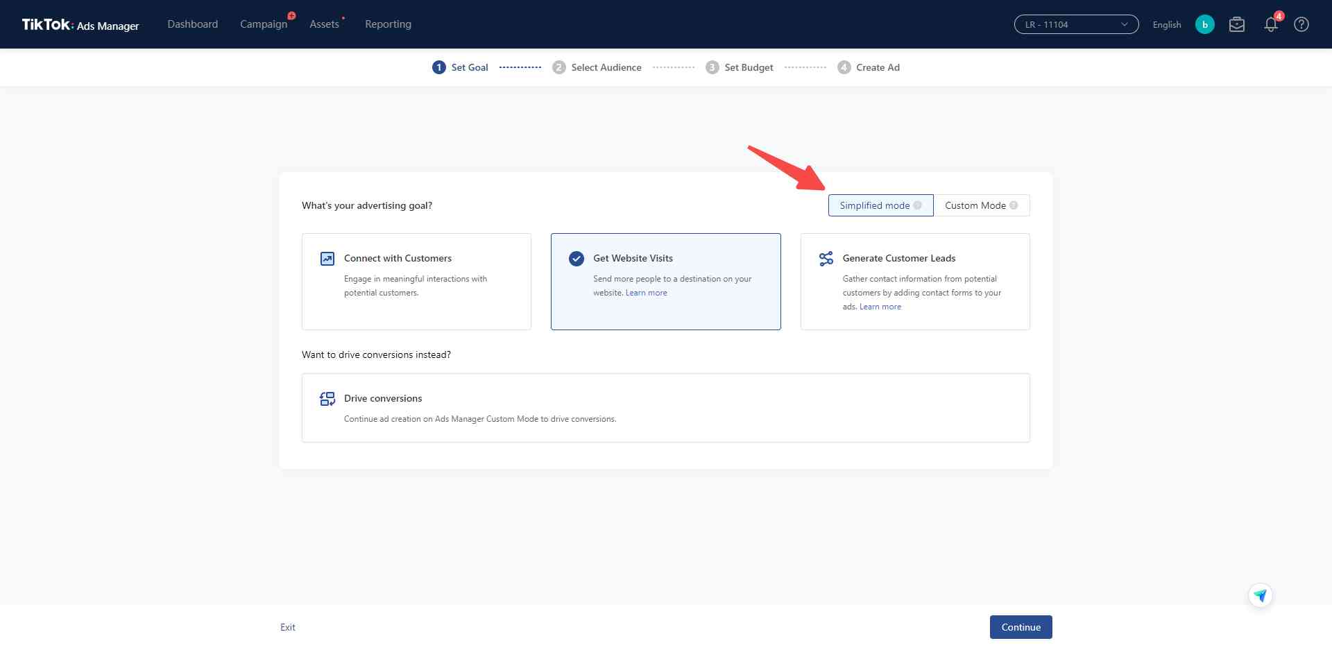Open the notifications bell
The width and height of the screenshot is (1332, 650).
pyautogui.click(x=1270, y=24)
